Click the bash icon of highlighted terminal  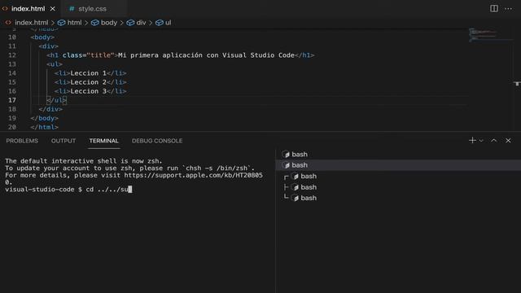[286, 165]
